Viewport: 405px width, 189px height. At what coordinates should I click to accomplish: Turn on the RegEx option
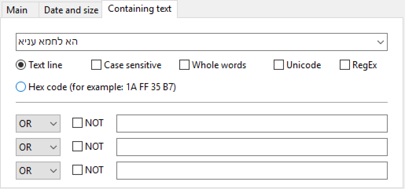click(x=345, y=65)
